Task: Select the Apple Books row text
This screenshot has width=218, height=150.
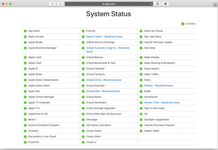Action: (x=35, y=42)
